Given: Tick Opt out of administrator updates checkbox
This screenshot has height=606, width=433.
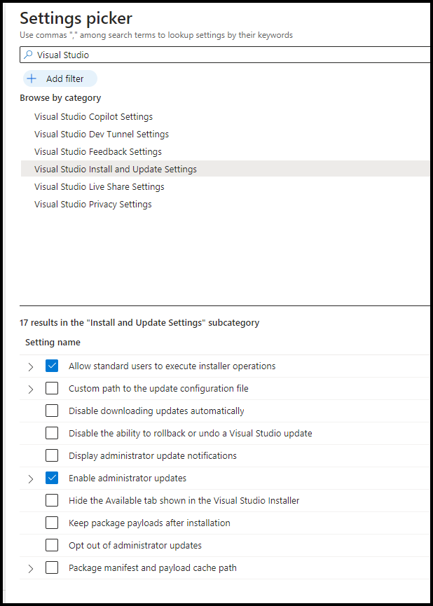Looking at the screenshot, I should click(52, 545).
